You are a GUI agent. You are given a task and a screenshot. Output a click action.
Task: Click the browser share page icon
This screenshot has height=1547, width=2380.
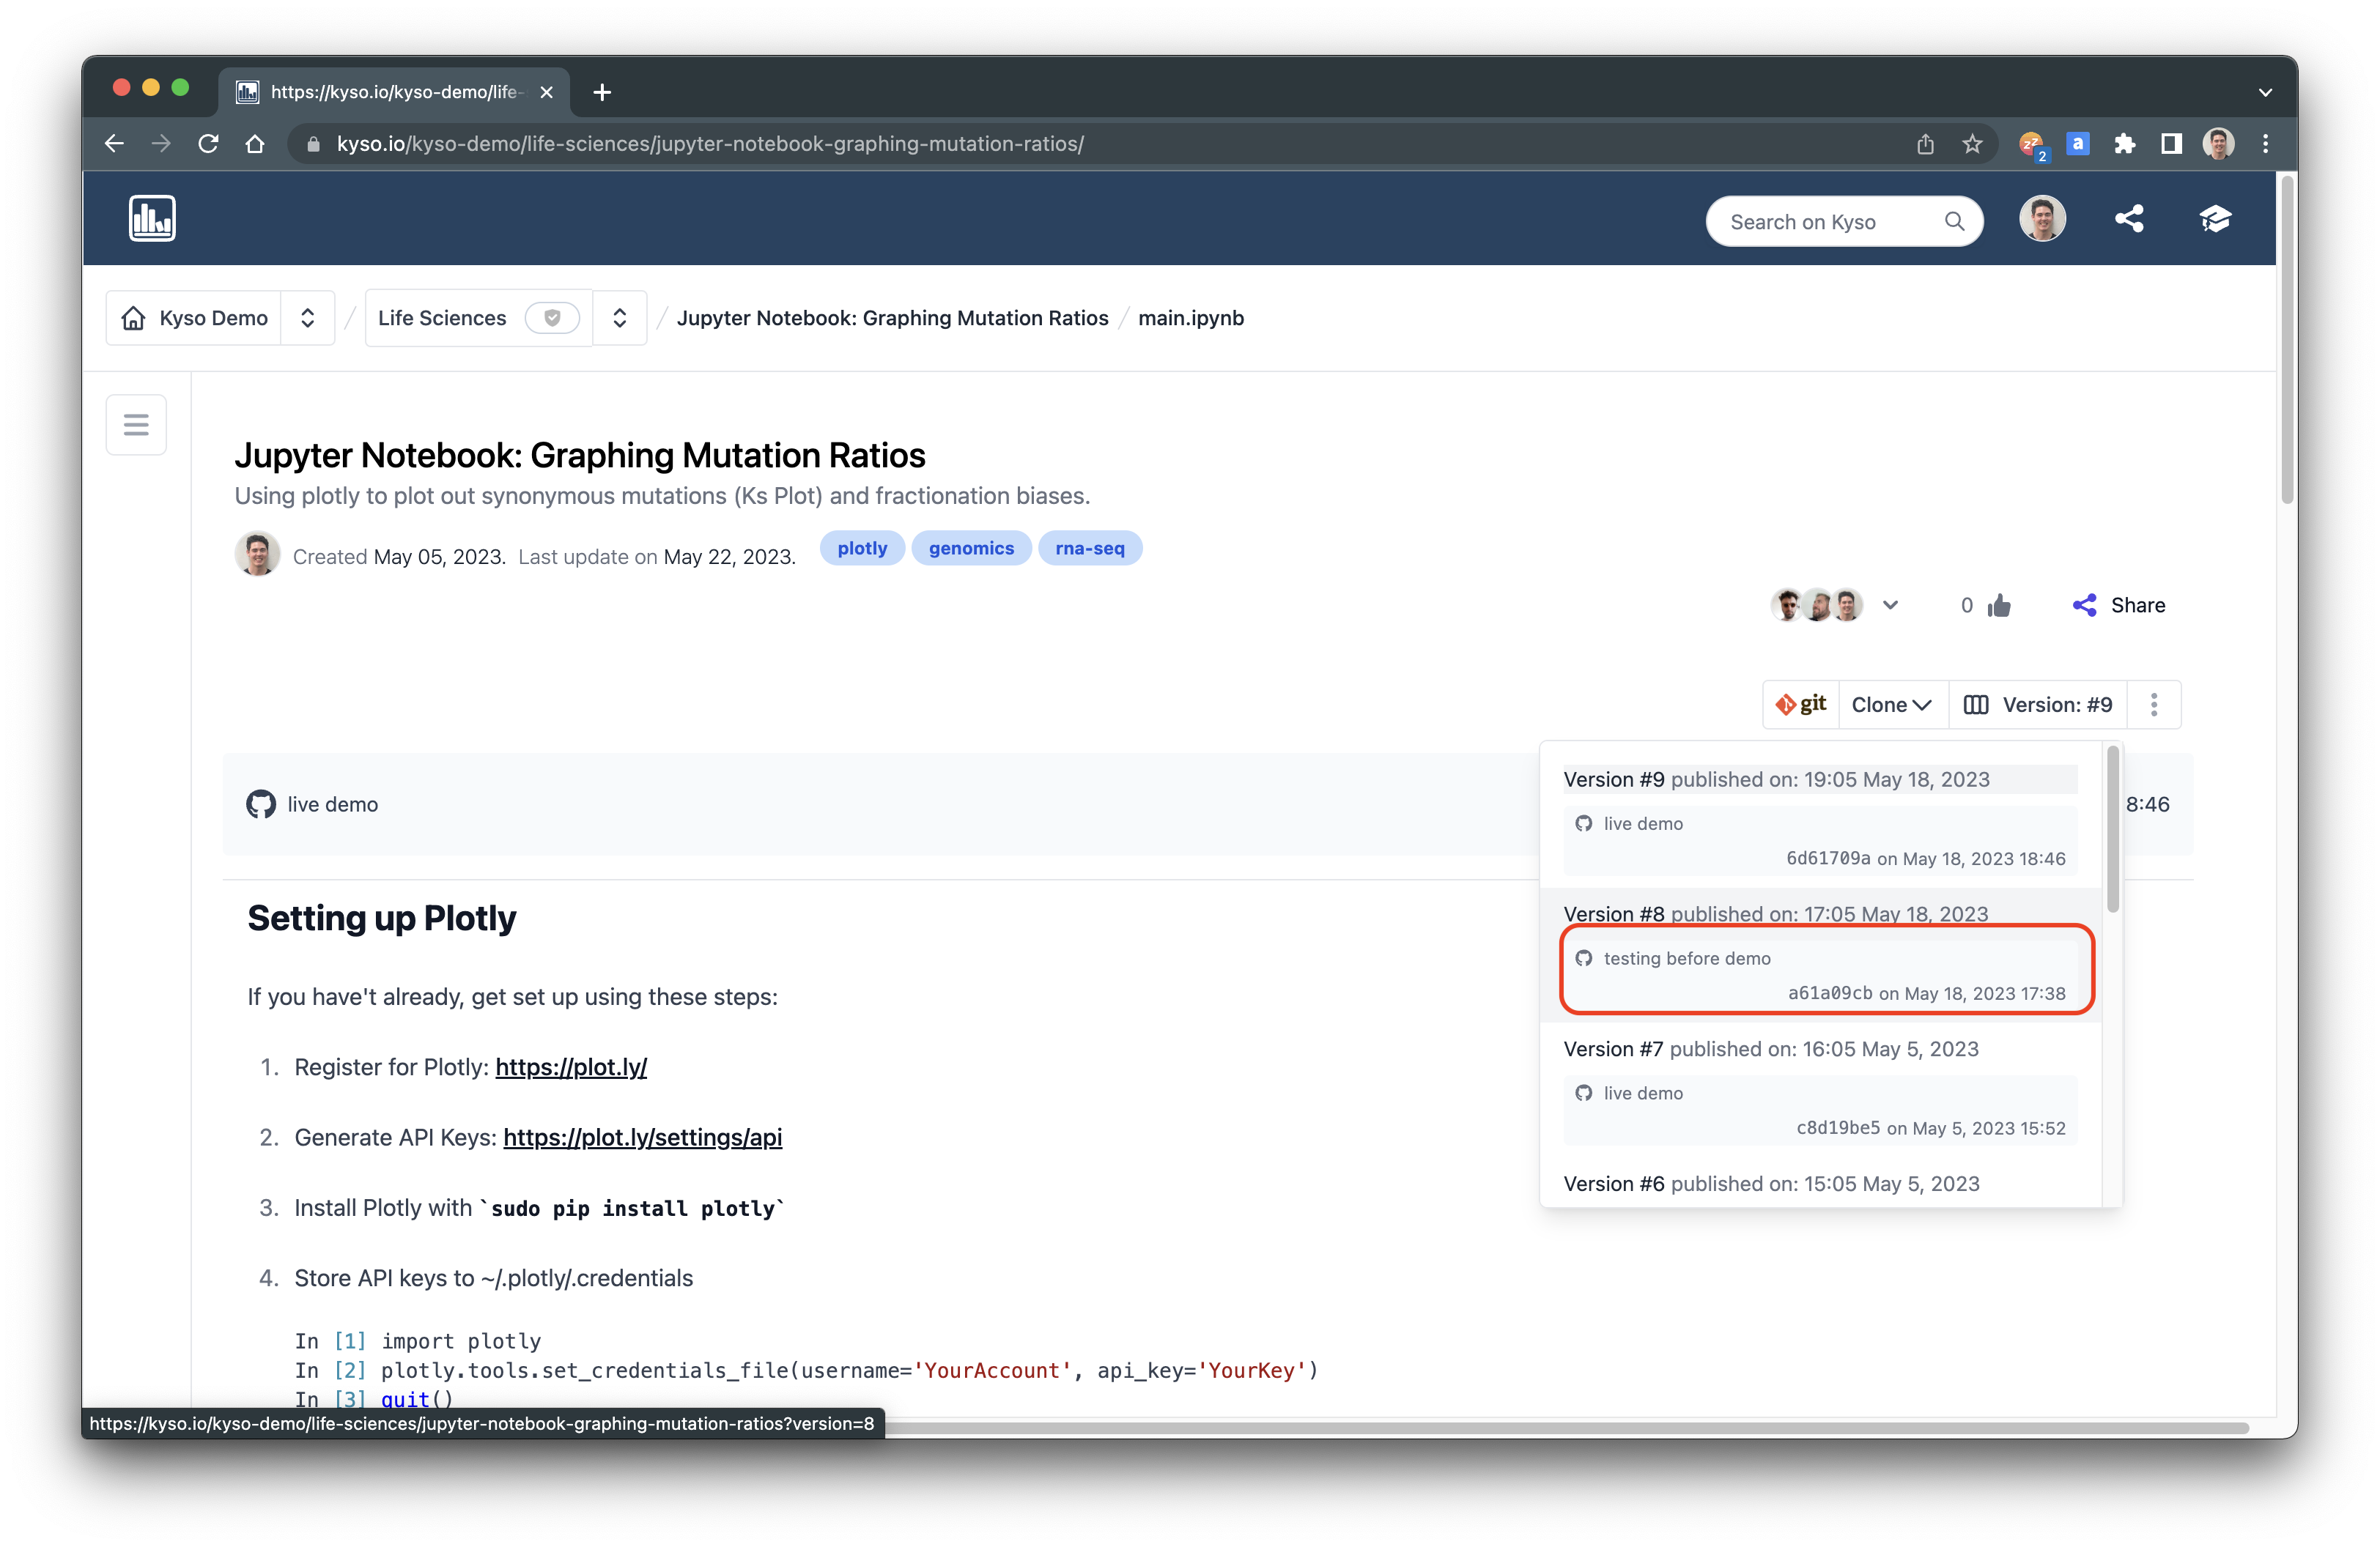point(1925,144)
